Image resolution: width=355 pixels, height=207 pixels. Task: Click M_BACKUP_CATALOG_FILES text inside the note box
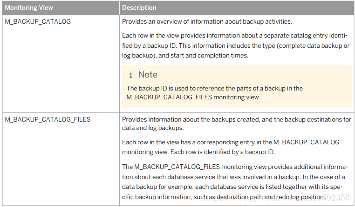[169, 97]
